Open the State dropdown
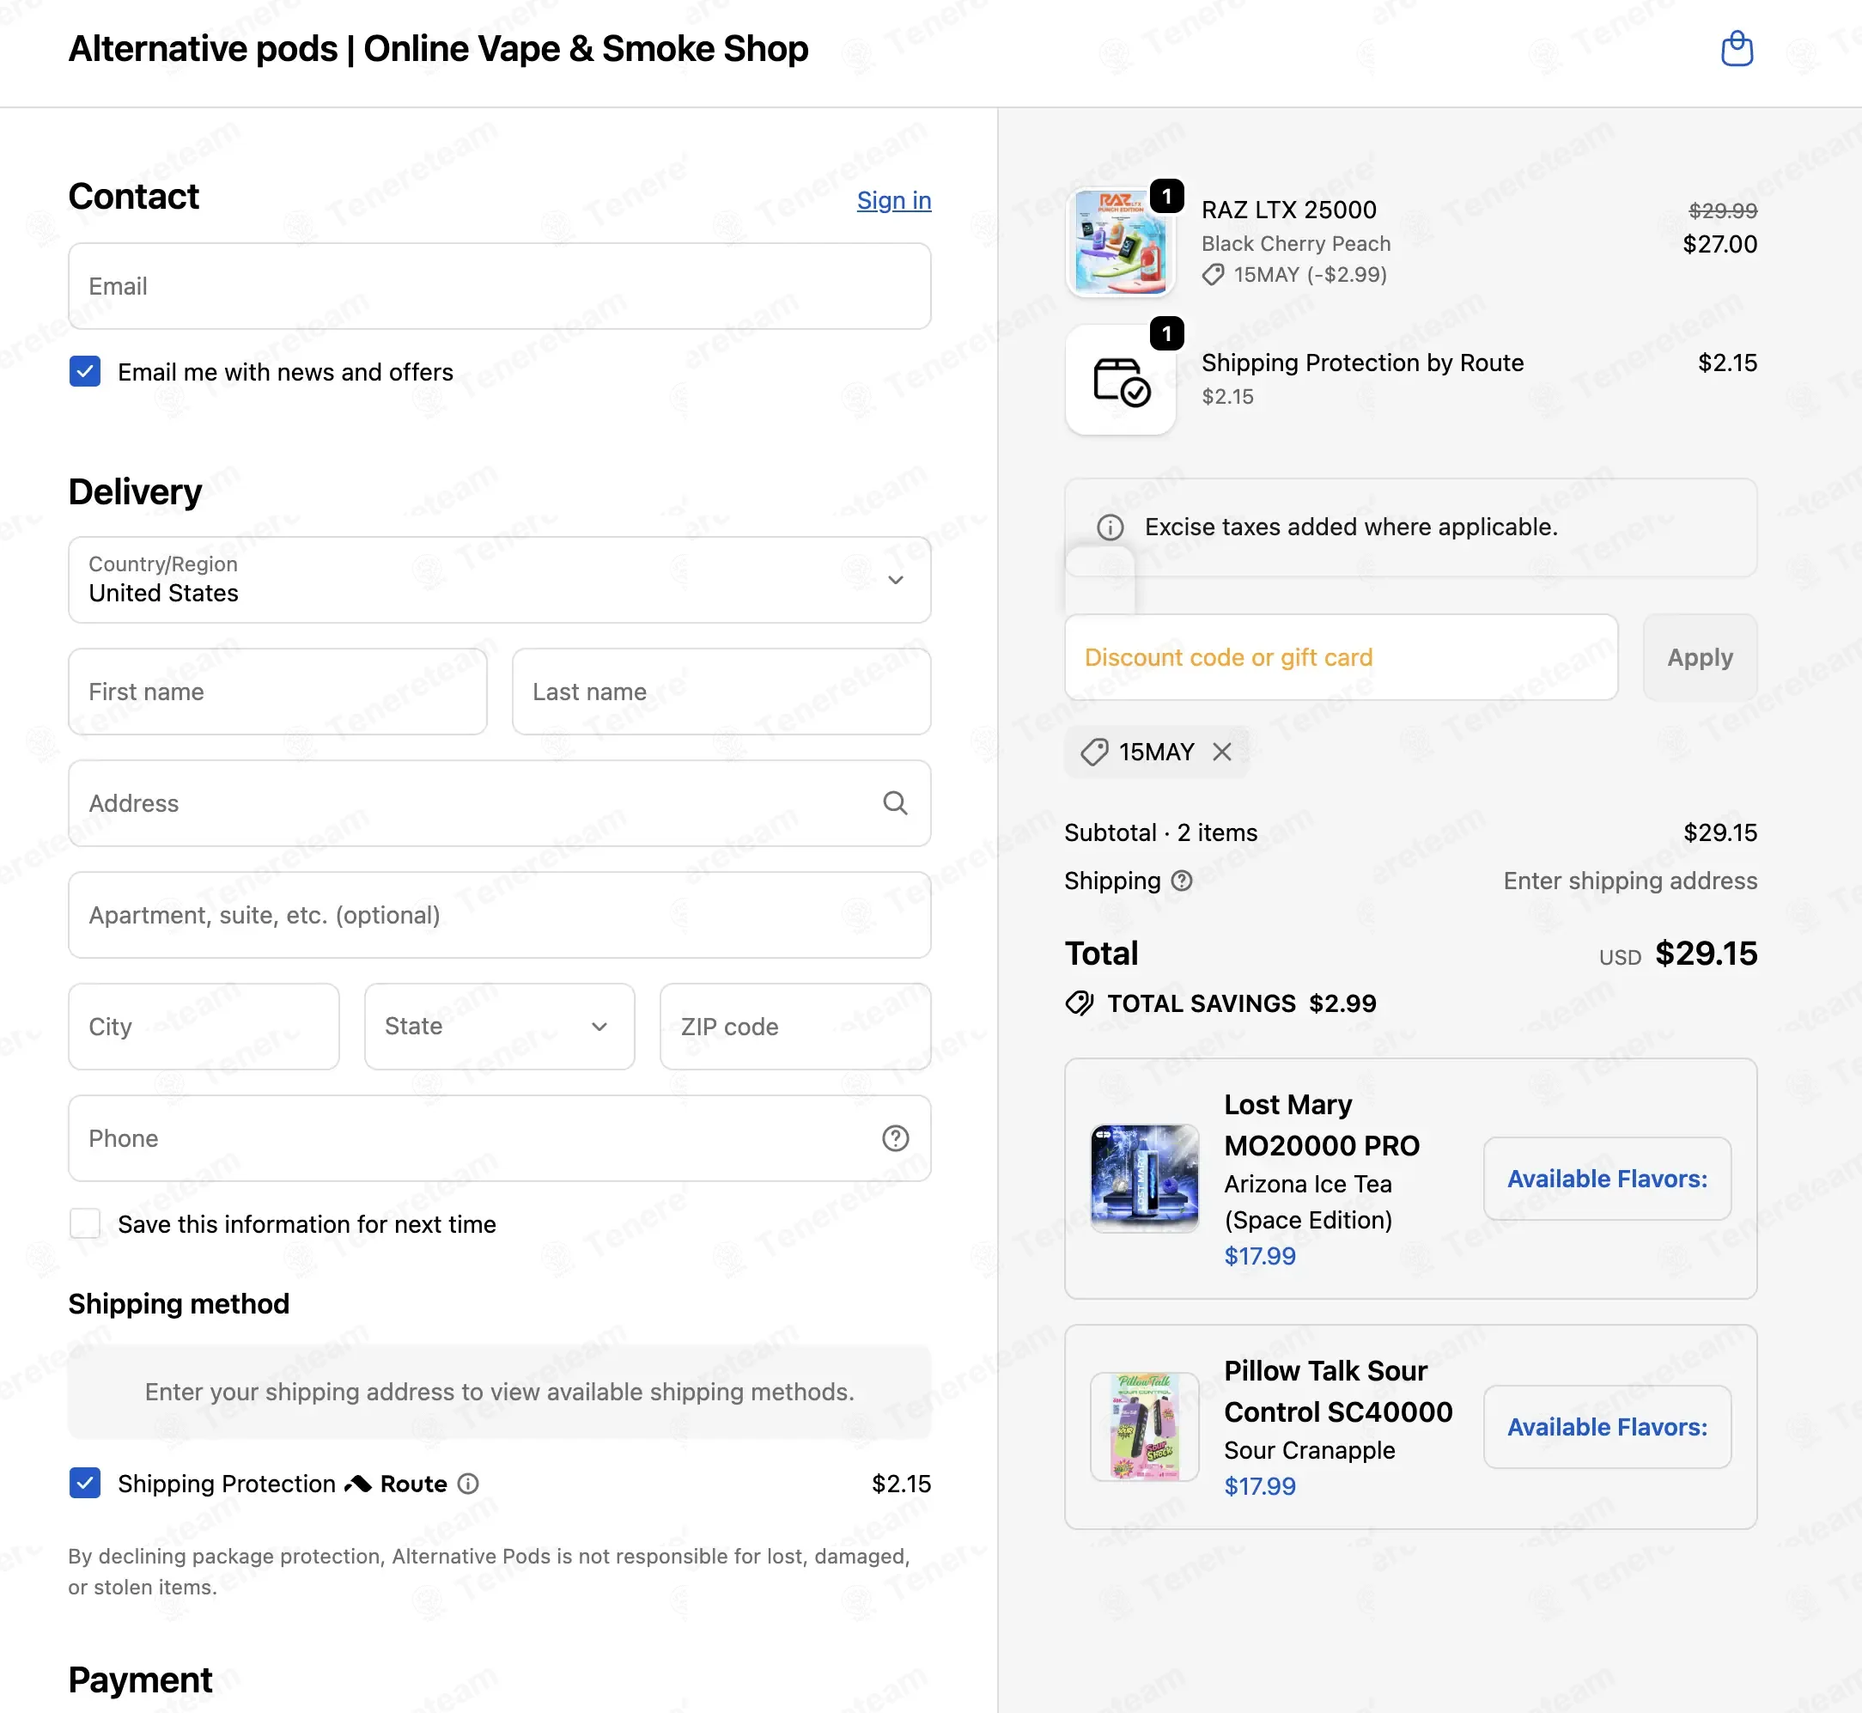Screen dimensions: 1862x1713 click(500, 1026)
